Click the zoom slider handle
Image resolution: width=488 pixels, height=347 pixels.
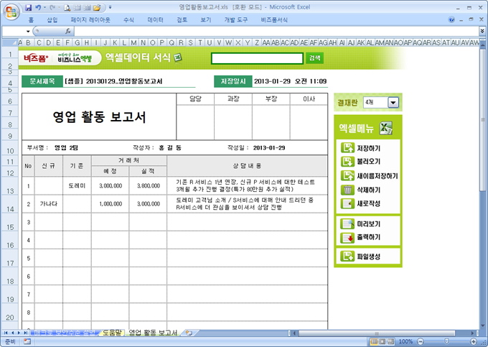(446, 341)
